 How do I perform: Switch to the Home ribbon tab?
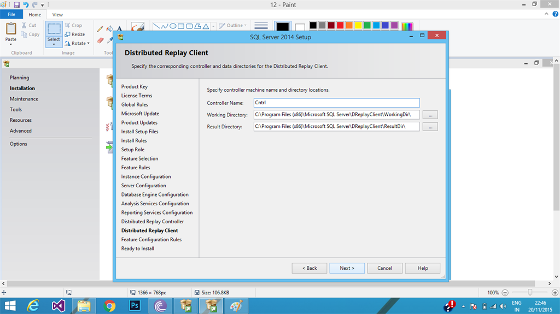point(34,15)
